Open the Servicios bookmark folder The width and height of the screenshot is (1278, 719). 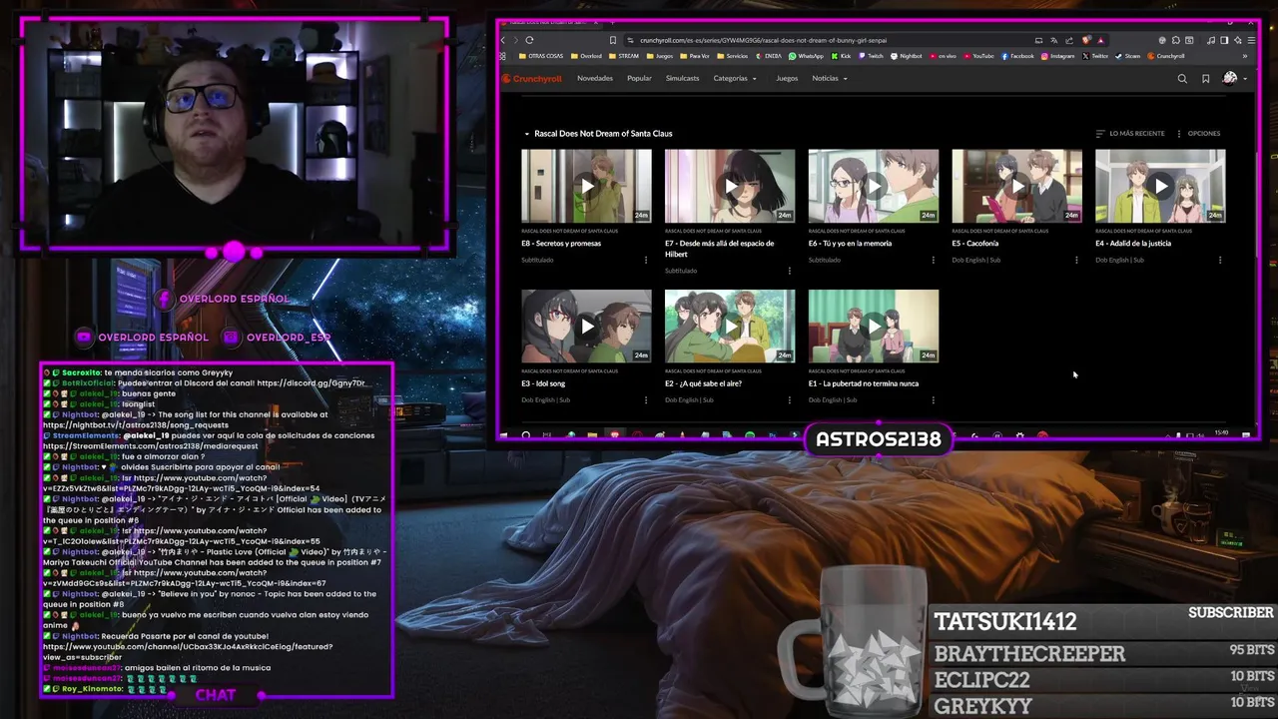[x=733, y=56]
